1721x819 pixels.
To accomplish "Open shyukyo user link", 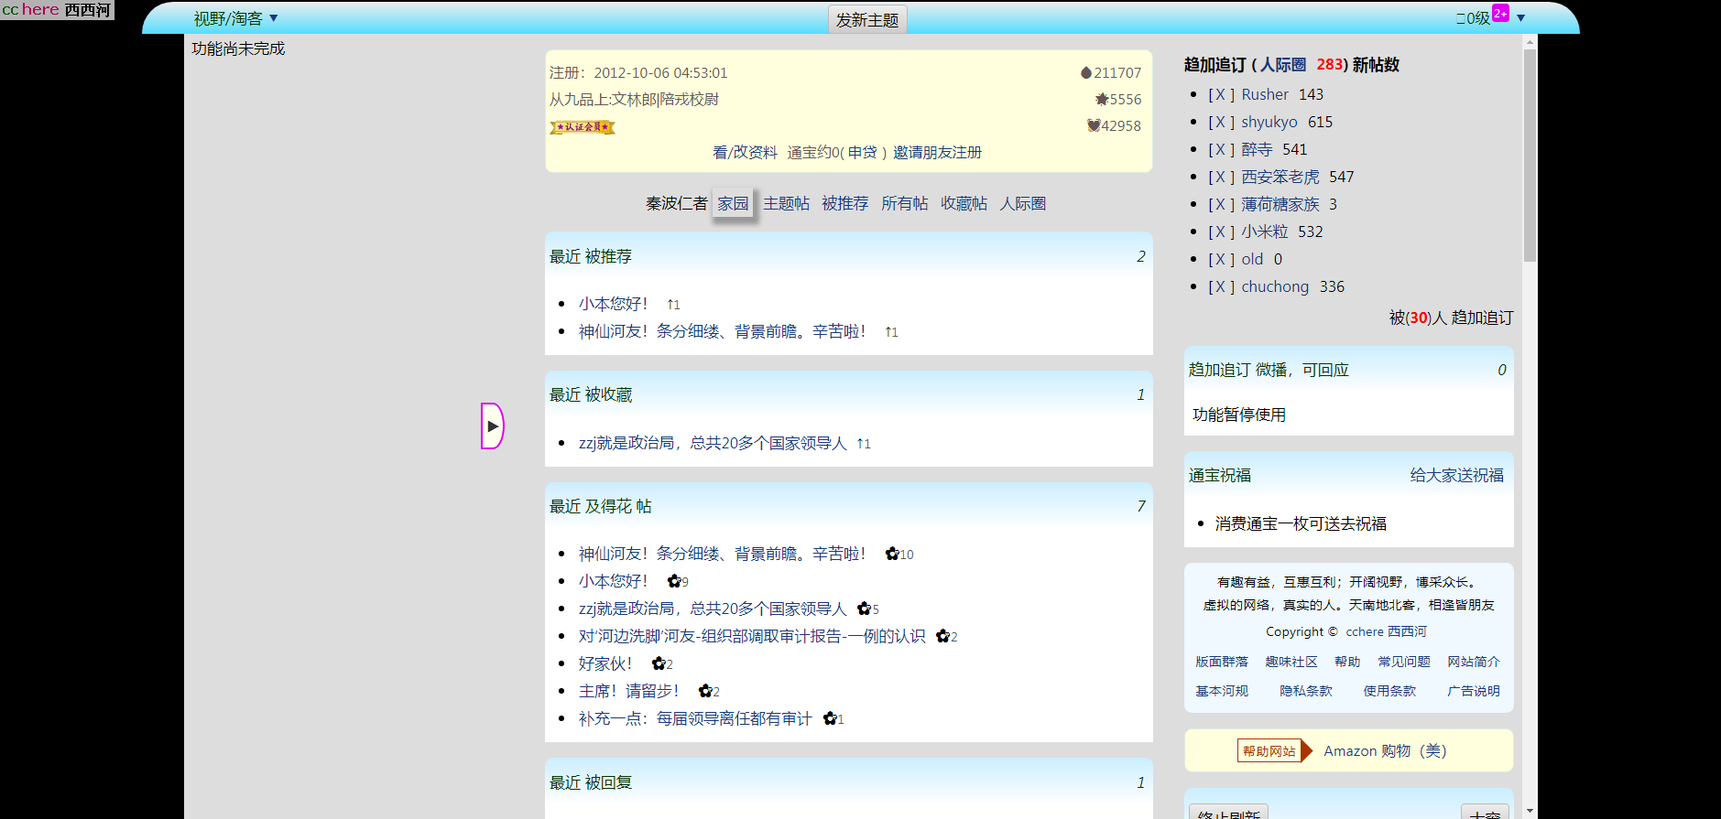I will coord(1269,122).
